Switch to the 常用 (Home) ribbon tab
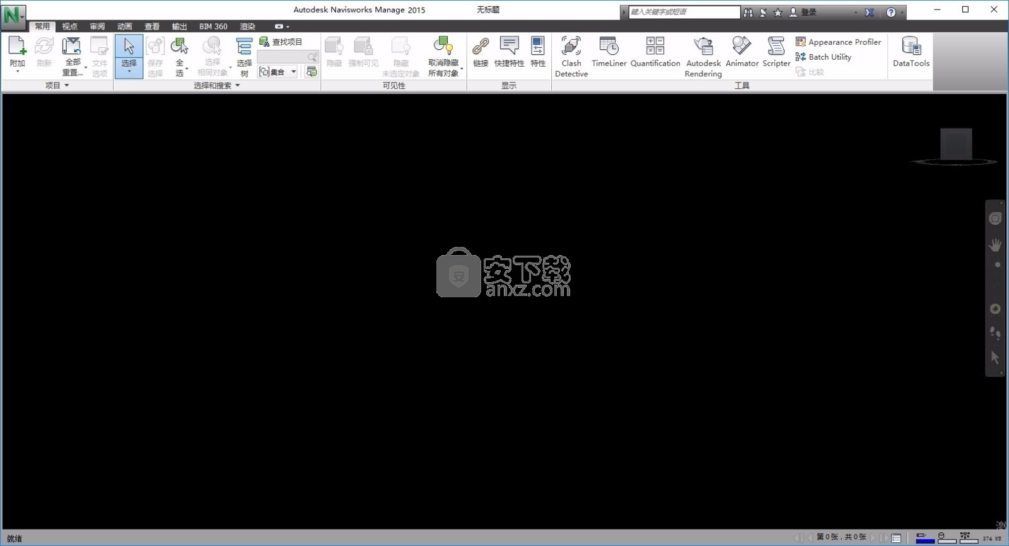Viewport: 1009px width, 546px height. pyautogui.click(x=42, y=26)
